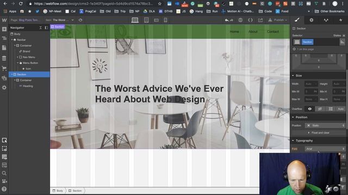Viewport: 348px width, 195px height.
Task: Collapse the Typography section
Action: click(x=293, y=141)
